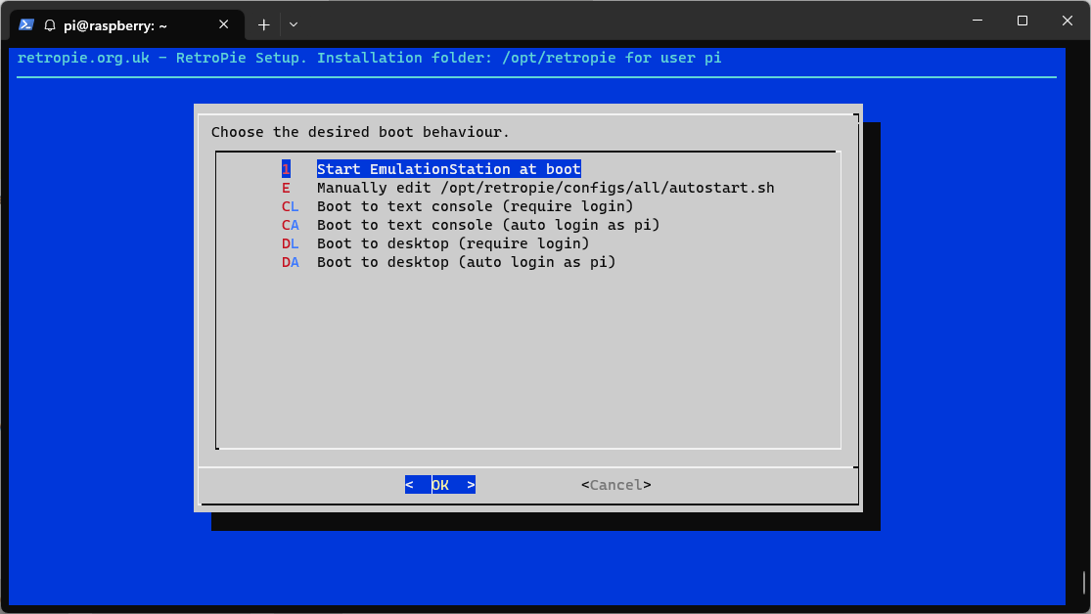Screen dimensions: 1091x614
Task: Open the terminal profile dropdown chevron
Action: coord(293,25)
